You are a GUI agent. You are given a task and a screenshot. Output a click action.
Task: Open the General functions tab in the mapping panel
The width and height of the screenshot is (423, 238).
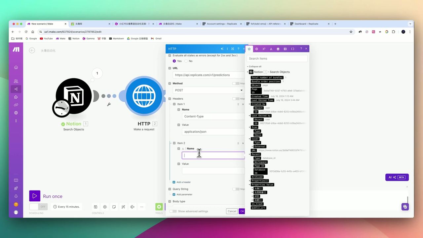(x=256, y=49)
